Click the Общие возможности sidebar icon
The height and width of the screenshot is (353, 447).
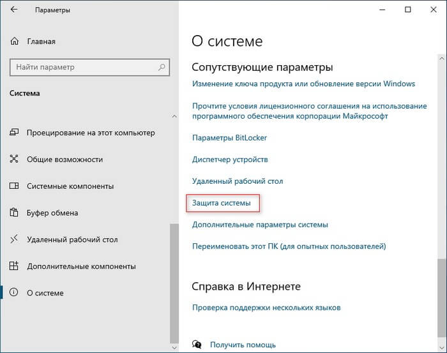pos(15,160)
